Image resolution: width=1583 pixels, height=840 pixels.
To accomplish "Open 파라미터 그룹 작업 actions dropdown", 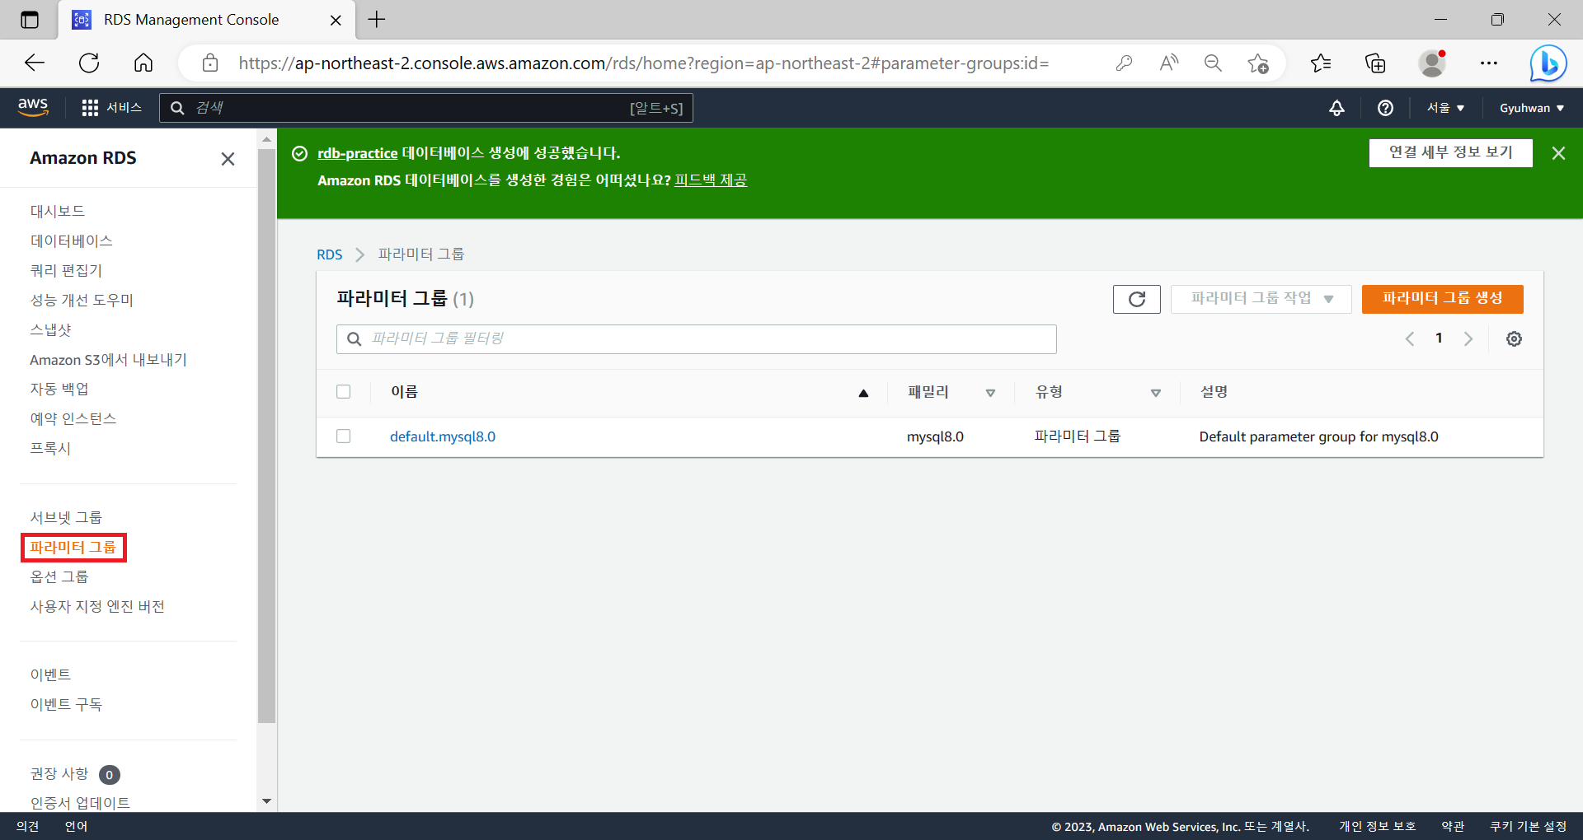I will pyautogui.click(x=1261, y=299).
